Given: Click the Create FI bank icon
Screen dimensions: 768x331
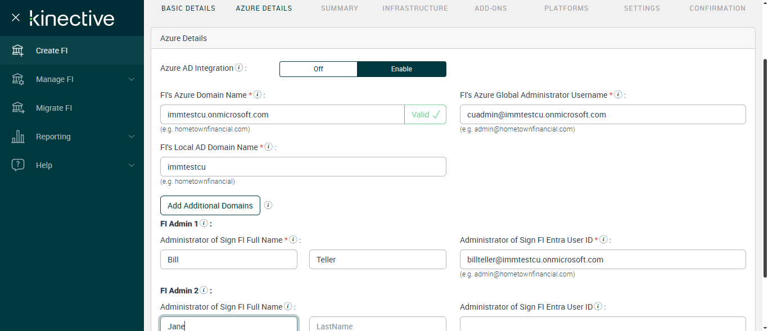Looking at the screenshot, I should coord(18,51).
